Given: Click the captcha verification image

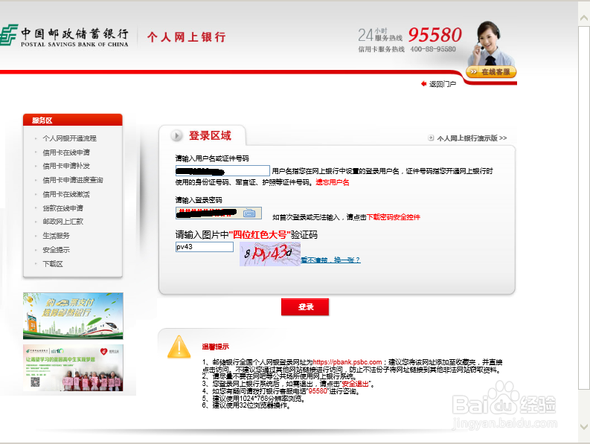Looking at the screenshot, I should tap(270, 254).
